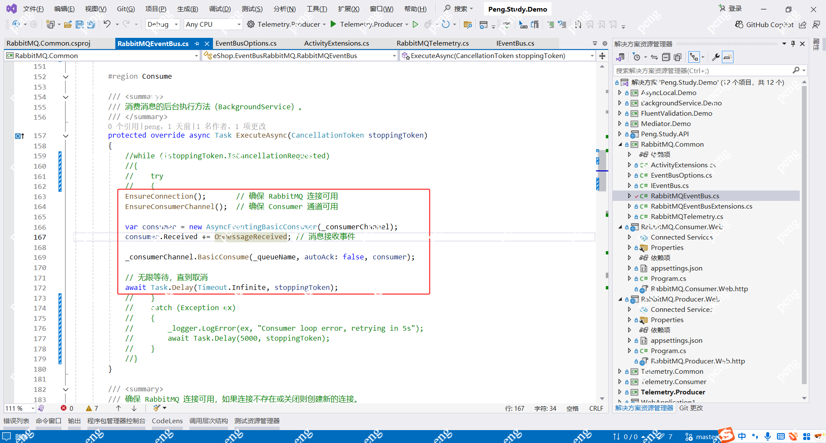Switch views icon in Solution Explorer toolbar
This screenshot has width=826, height=443.
click(x=620, y=57)
